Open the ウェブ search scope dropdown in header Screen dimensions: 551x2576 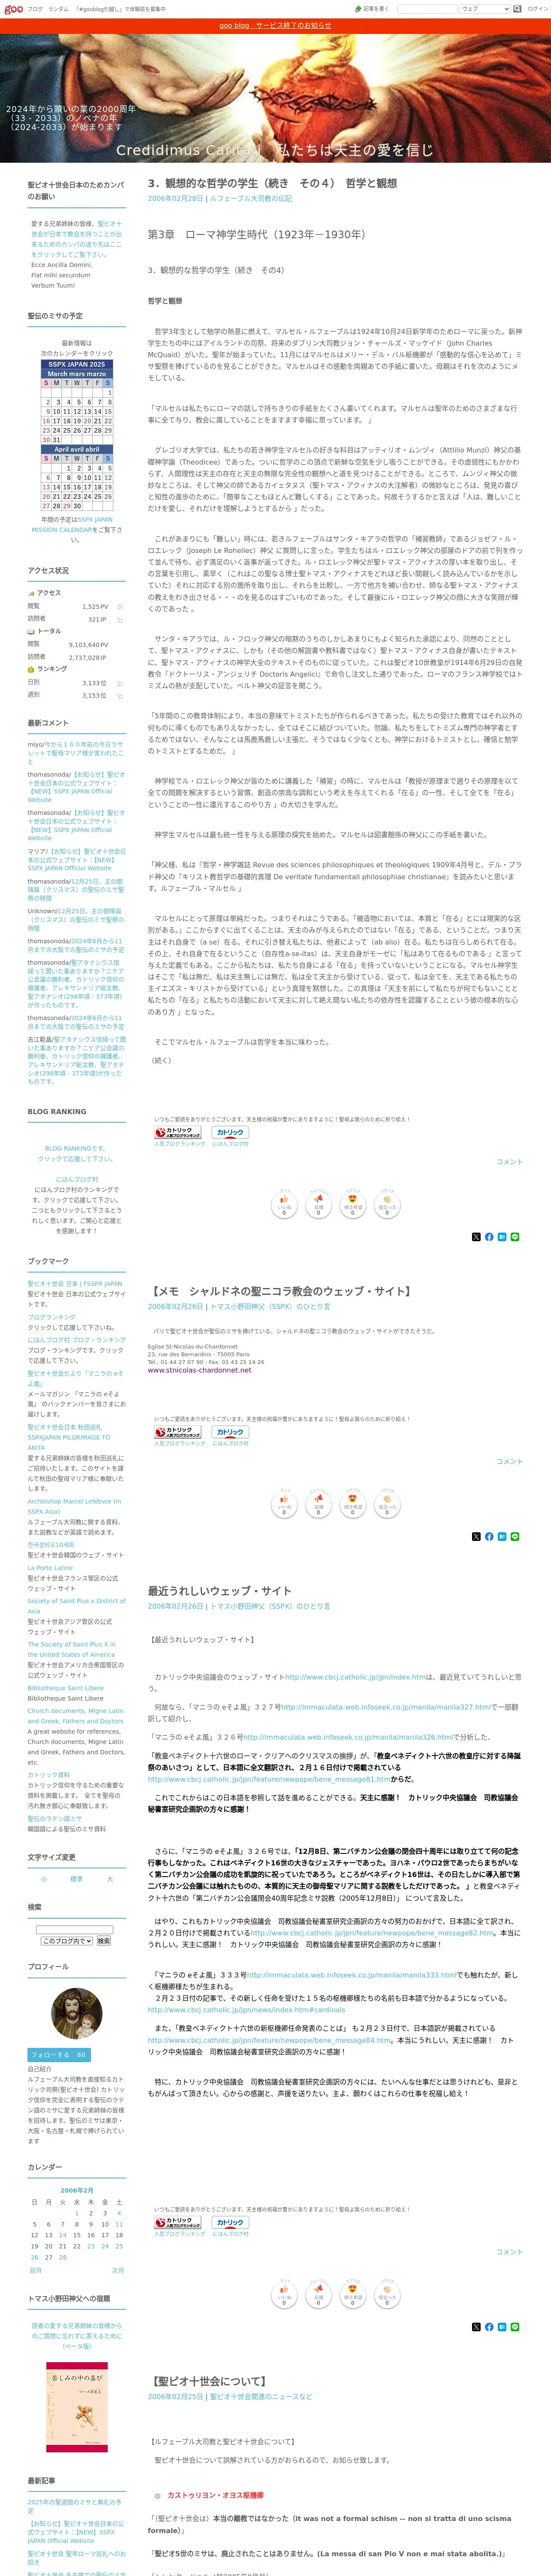(485, 9)
